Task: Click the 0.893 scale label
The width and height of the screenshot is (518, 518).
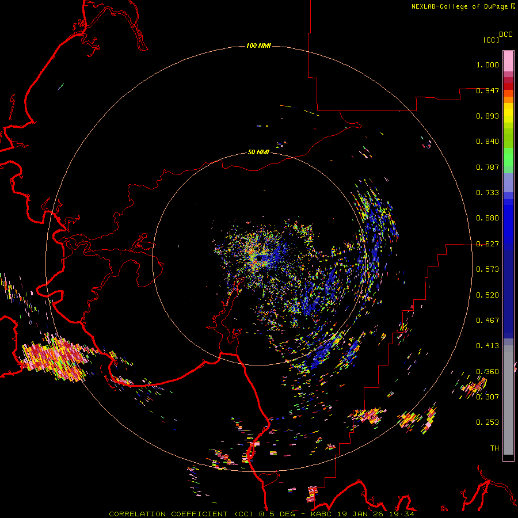Action: click(x=487, y=116)
